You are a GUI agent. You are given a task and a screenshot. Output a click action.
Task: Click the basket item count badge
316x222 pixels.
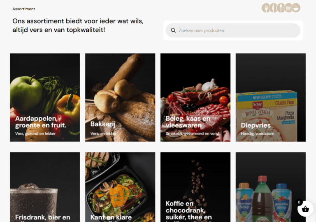tap(299, 202)
